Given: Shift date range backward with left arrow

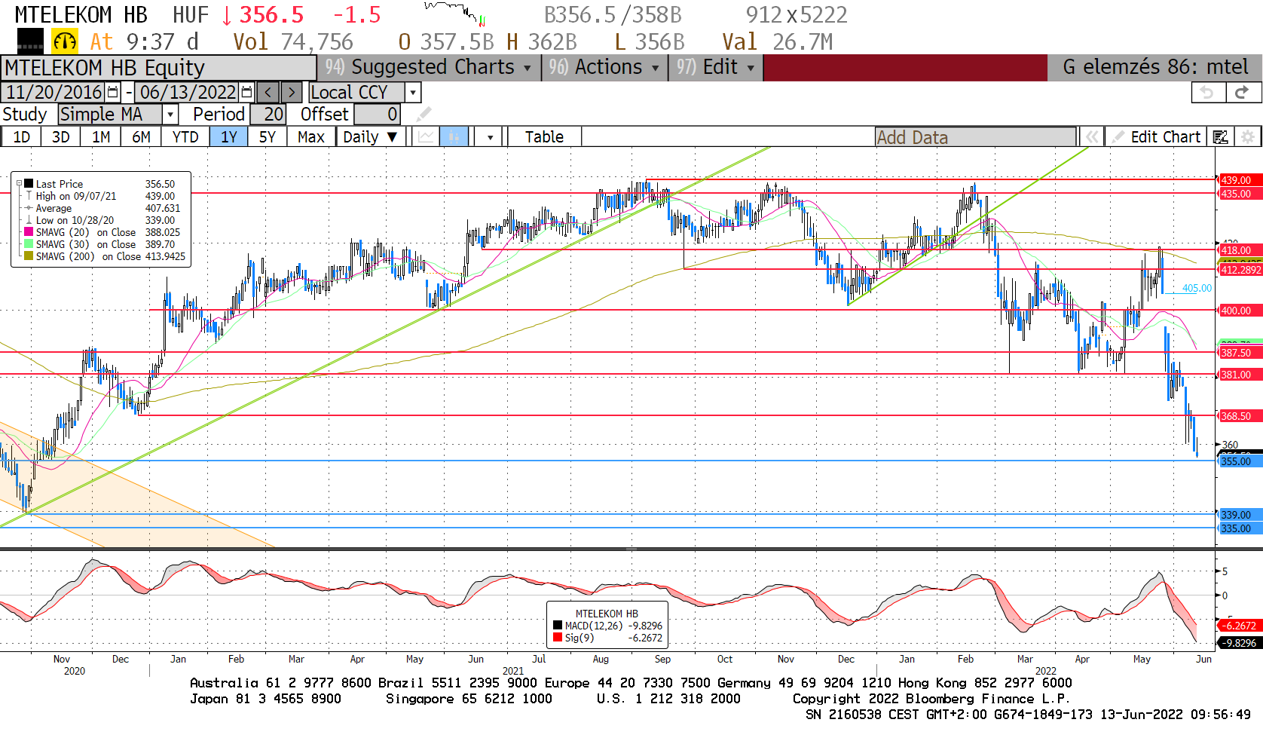Looking at the screenshot, I should pos(268,92).
